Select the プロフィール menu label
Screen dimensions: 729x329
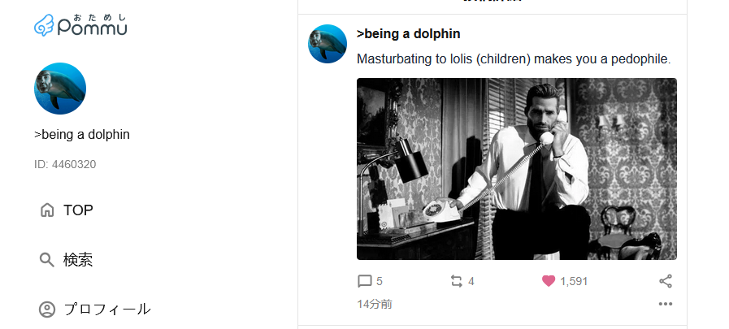(x=107, y=310)
